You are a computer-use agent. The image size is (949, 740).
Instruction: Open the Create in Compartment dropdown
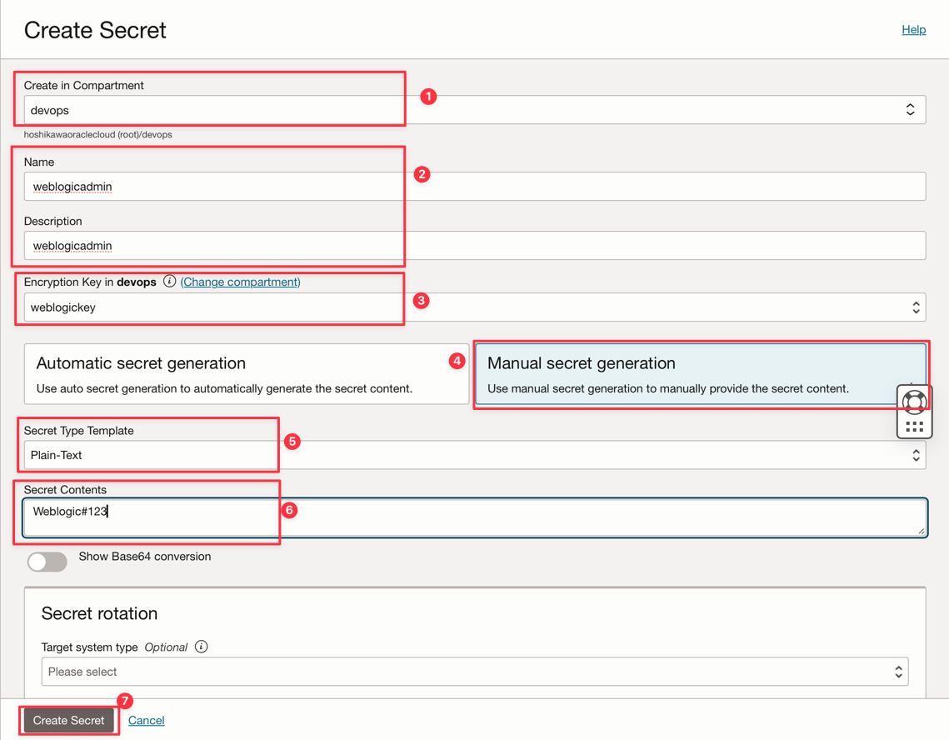(x=475, y=110)
